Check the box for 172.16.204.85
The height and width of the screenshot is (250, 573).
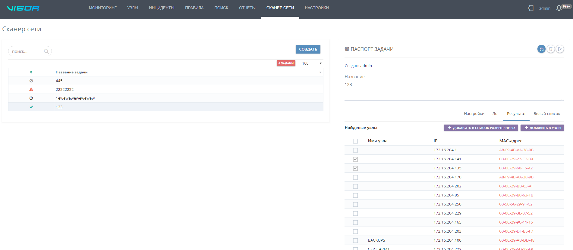tap(355, 195)
